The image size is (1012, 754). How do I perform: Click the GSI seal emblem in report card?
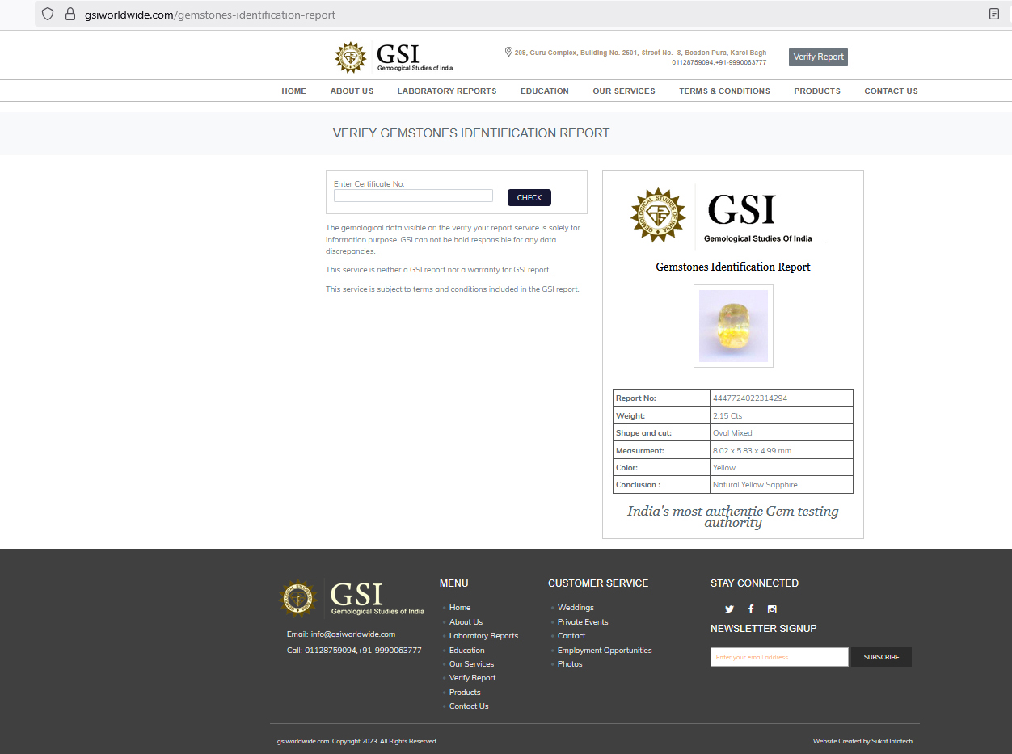click(x=658, y=215)
